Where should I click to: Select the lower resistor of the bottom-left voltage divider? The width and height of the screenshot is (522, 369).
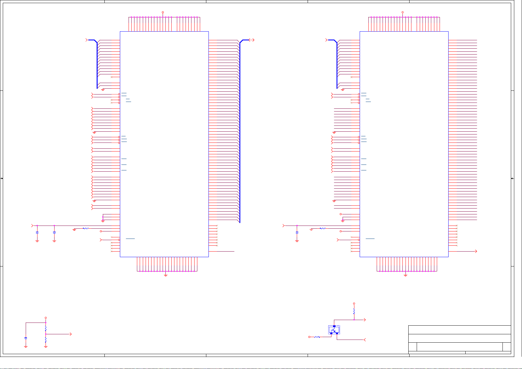tap(46, 340)
